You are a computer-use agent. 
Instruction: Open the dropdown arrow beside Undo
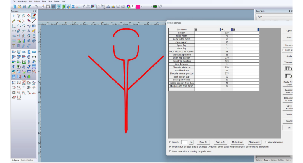point(33,7)
